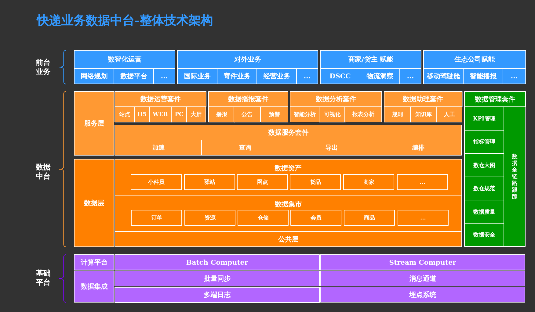
Task: Expand the ellipsis after 商品 in 数据集市
Action: 422,218
